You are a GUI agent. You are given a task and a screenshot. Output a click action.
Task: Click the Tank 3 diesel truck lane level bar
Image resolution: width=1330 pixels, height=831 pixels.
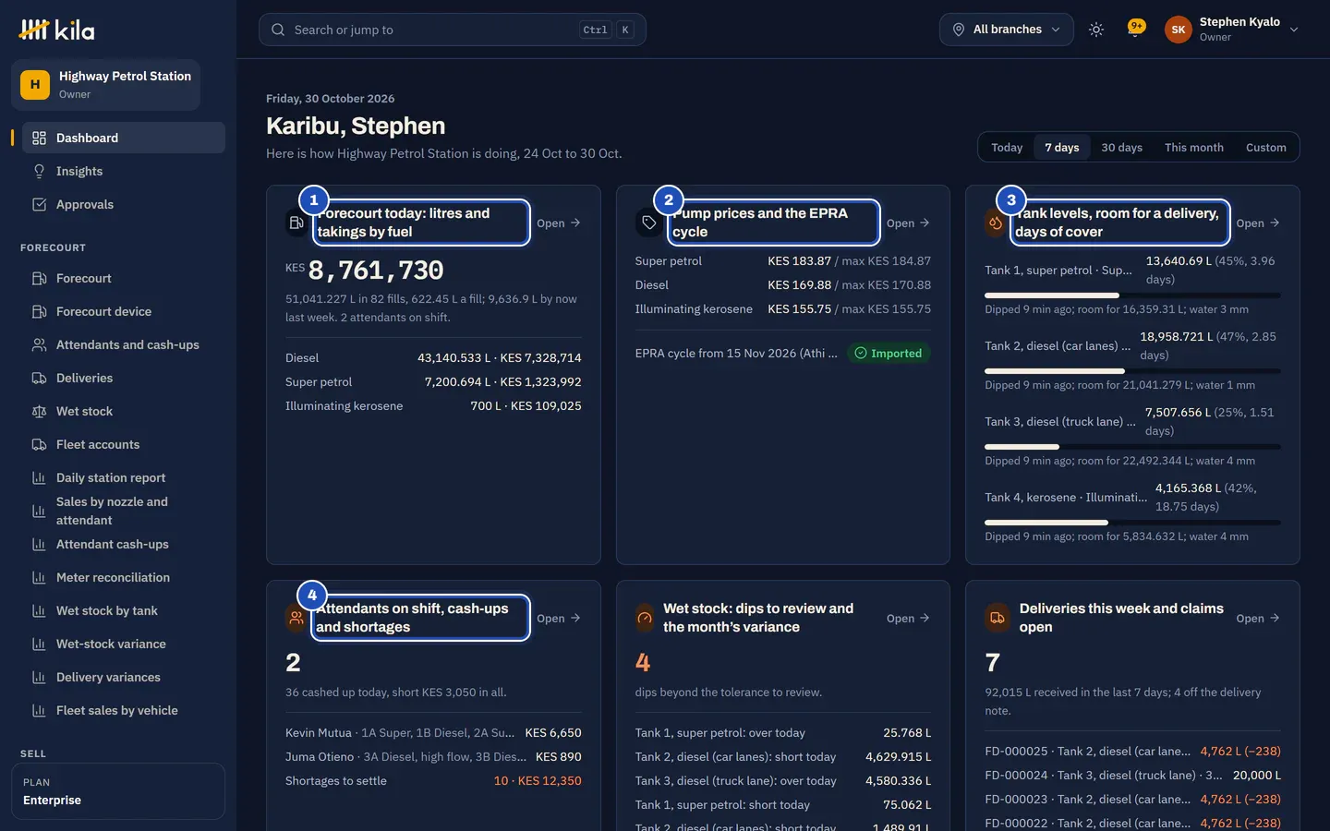(x=1132, y=447)
